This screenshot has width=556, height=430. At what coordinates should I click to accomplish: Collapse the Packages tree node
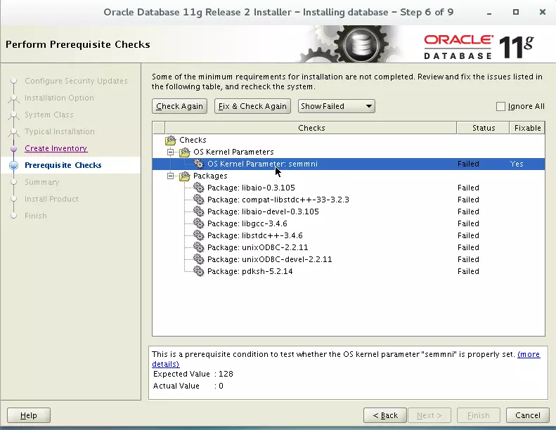click(x=171, y=176)
